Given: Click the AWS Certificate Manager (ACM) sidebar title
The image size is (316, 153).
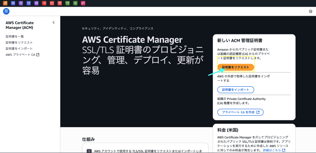Looking at the screenshot, I should pos(20,25).
